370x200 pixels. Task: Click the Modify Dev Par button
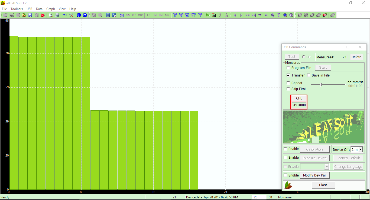(x=314, y=175)
